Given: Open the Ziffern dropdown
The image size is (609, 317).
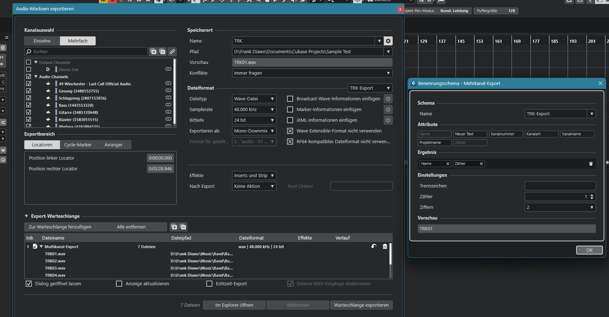Looking at the screenshot, I should click(560, 207).
